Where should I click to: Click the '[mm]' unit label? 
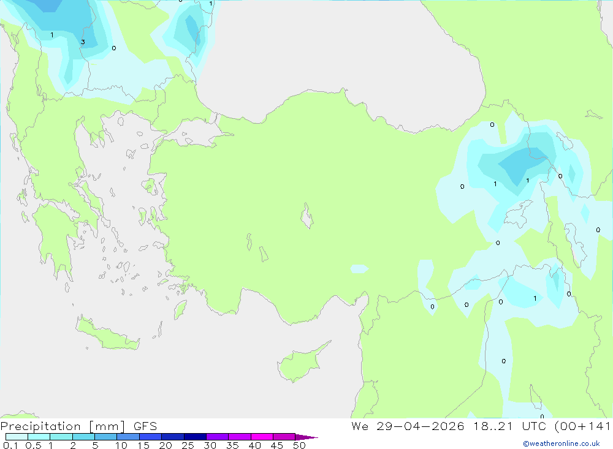click(x=107, y=426)
